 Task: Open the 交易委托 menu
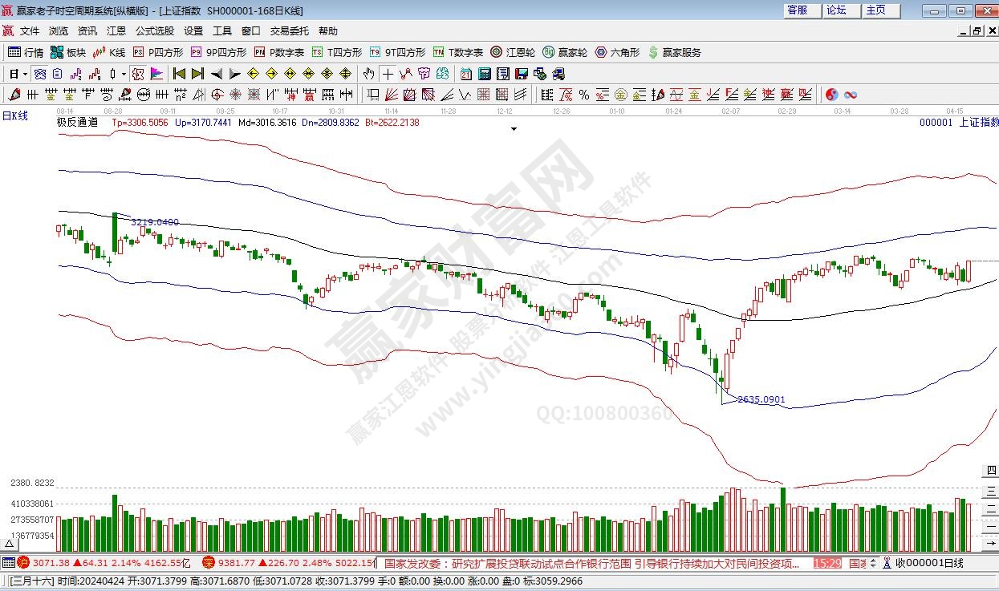point(289,31)
